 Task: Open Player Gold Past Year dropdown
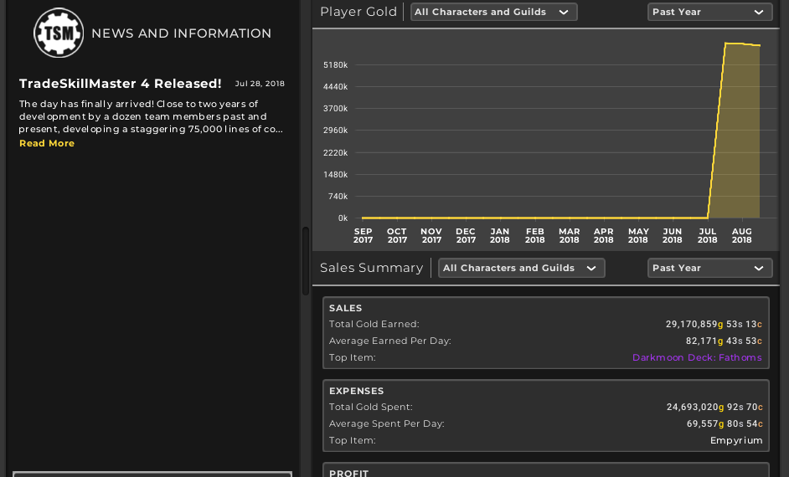pyautogui.click(x=709, y=12)
